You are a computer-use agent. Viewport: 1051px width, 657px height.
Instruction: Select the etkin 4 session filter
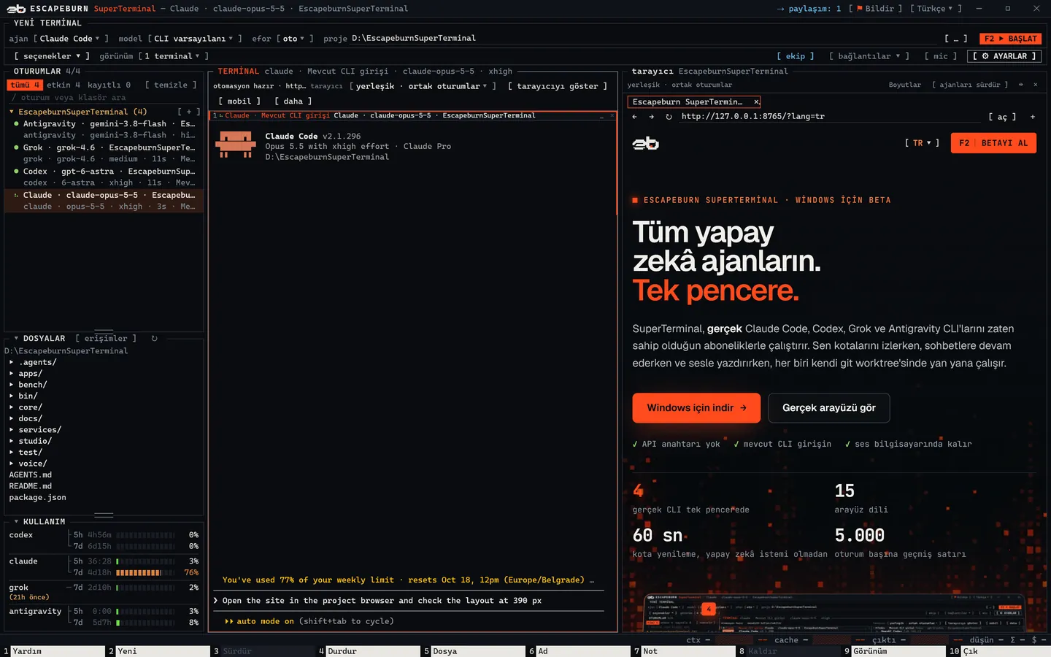(63, 85)
